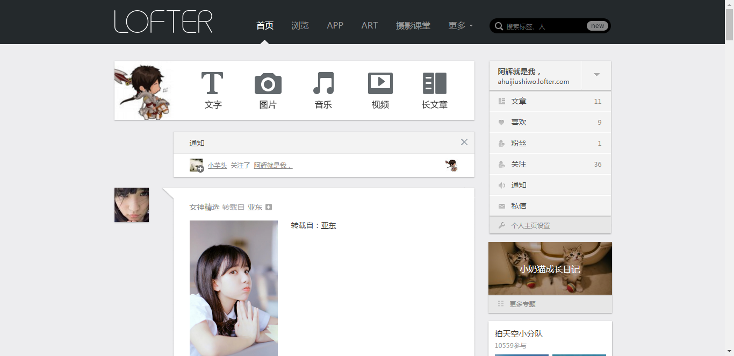The height and width of the screenshot is (356, 734).
Task: Open 小奶猫成长日记 banner
Action: point(550,268)
